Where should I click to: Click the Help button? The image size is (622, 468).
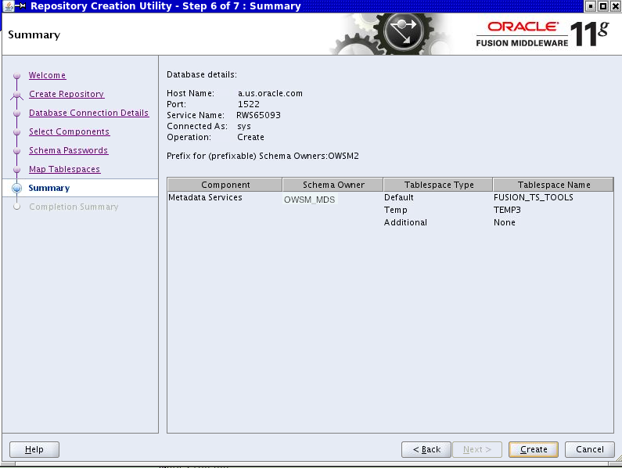(34, 449)
